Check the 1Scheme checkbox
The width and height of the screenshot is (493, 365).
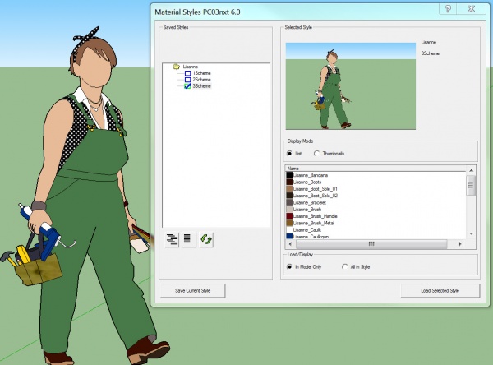(x=187, y=72)
